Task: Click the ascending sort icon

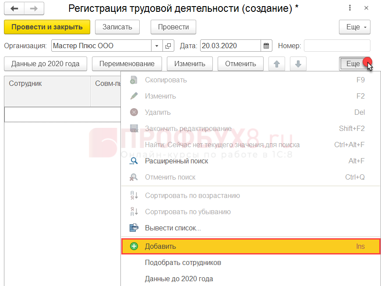Action: click(x=134, y=196)
